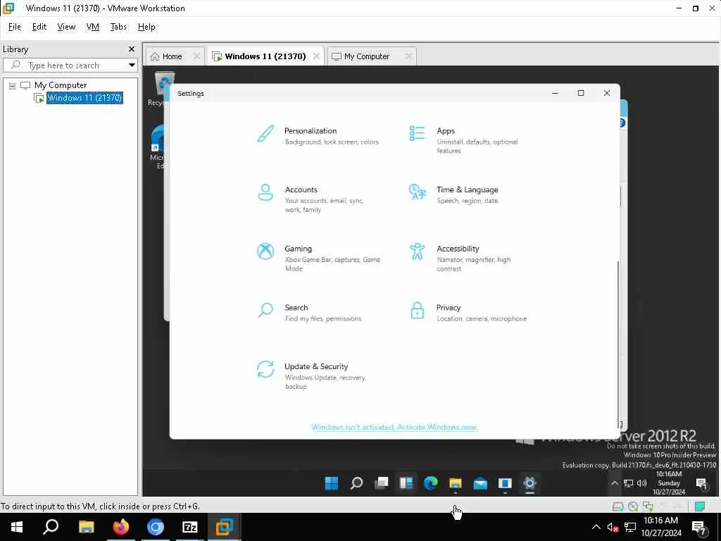Click VMware status bar message log icon
The width and height of the screenshot is (721, 541).
(x=700, y=506)
